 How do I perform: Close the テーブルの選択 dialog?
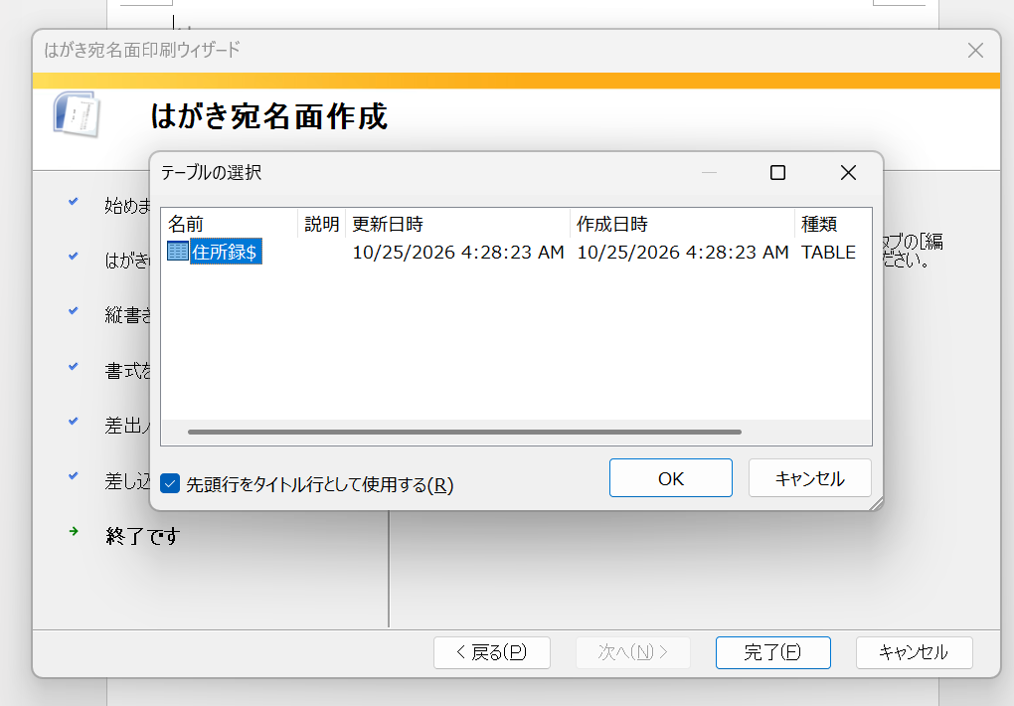click(848, 173)
